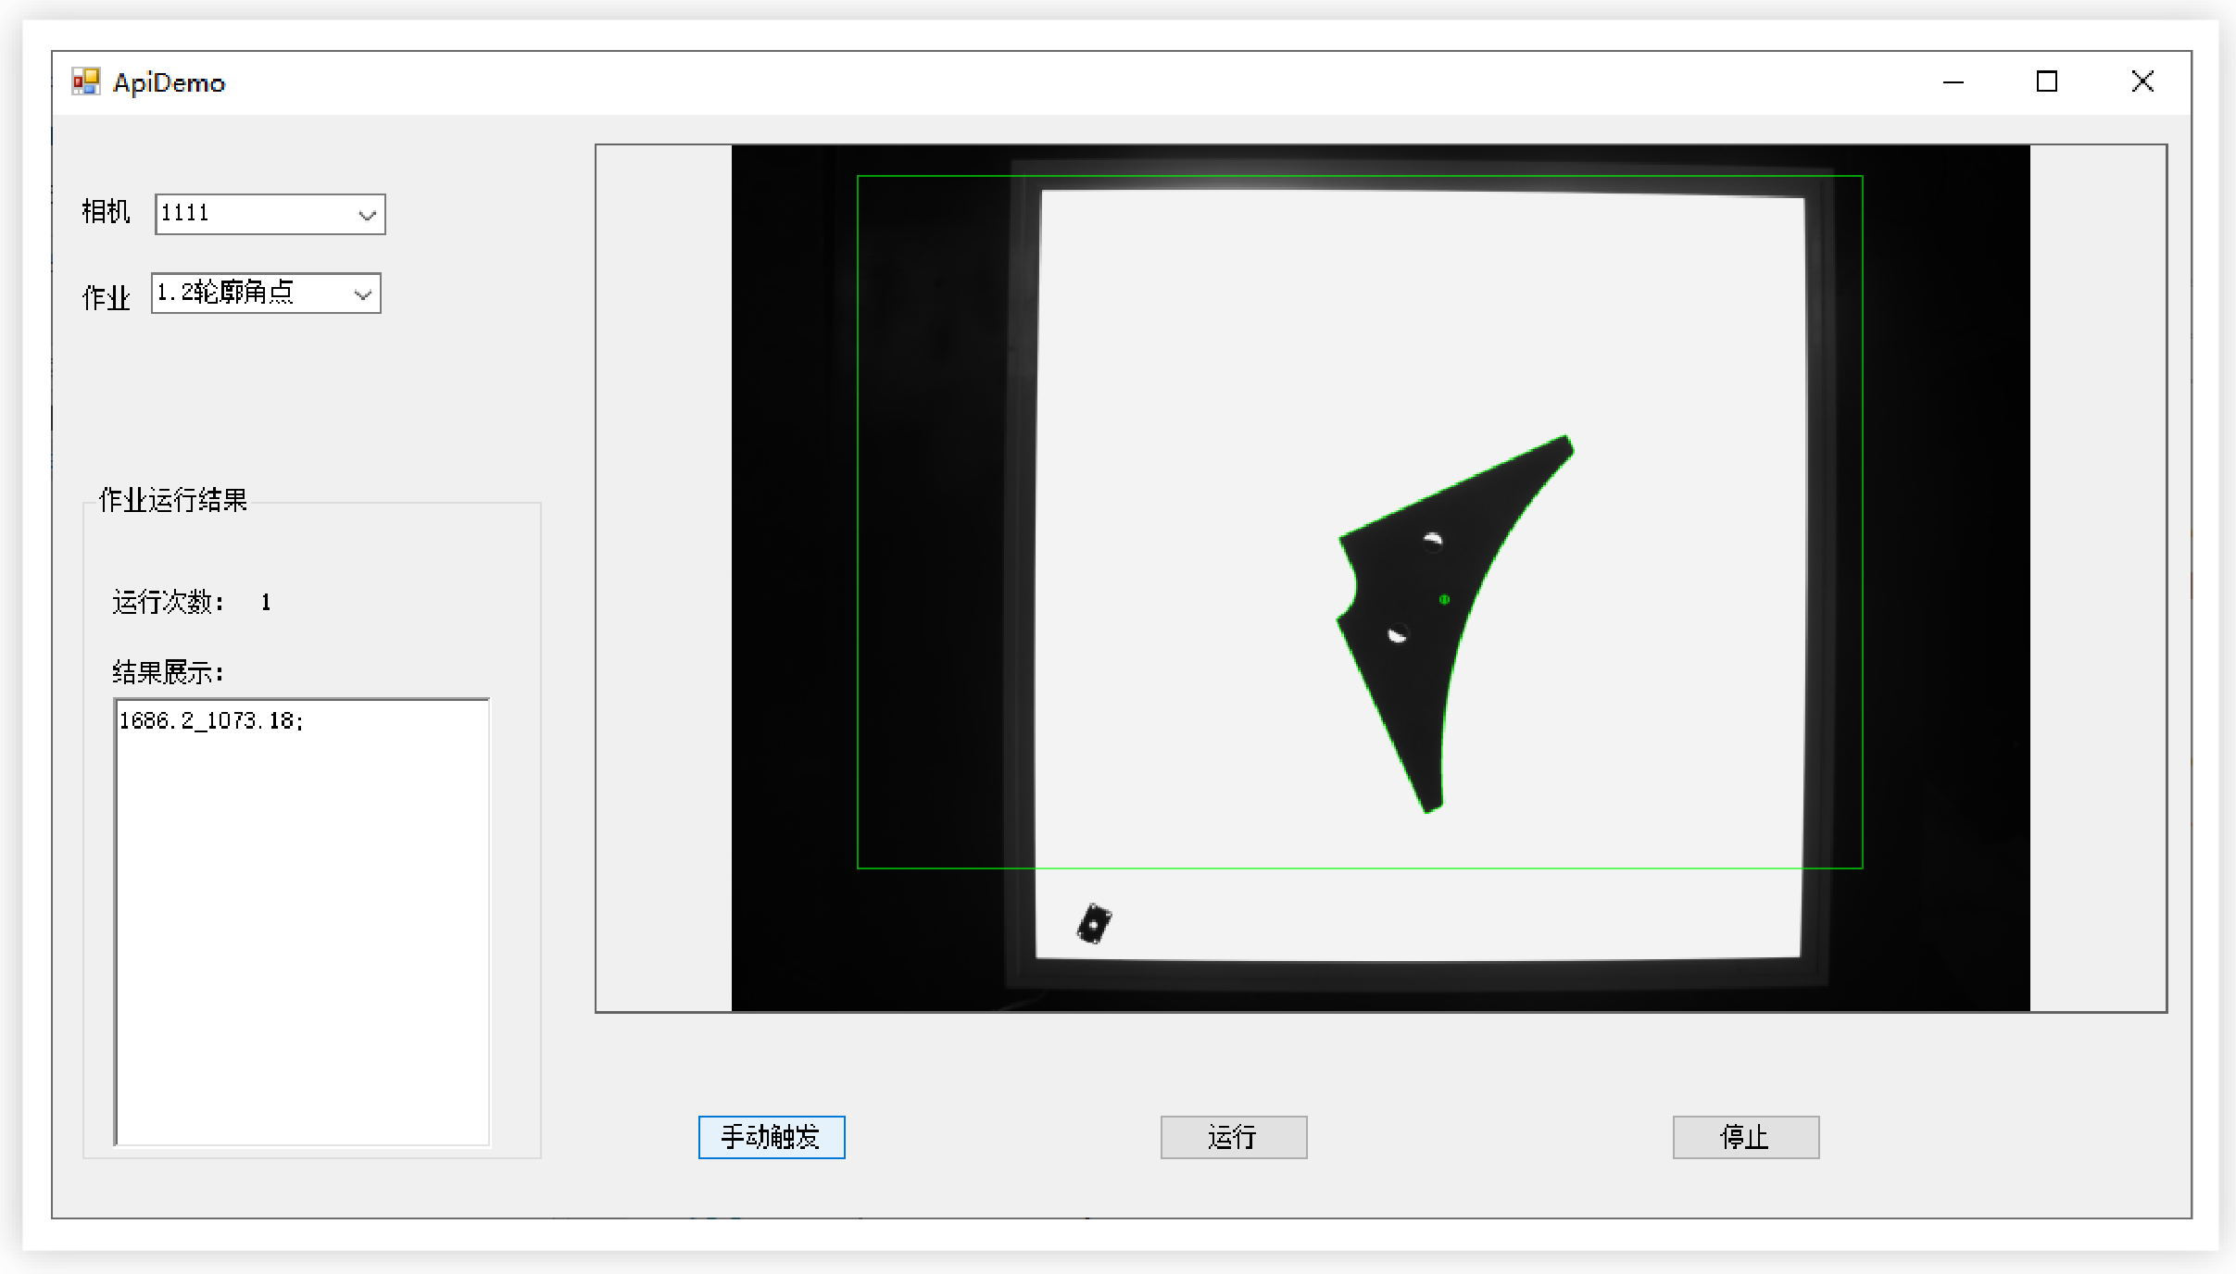Viewport: 2236px width, 1274px height.
Task: Click the top edge of the green ROI rectangle
Action: point(1360,176)
